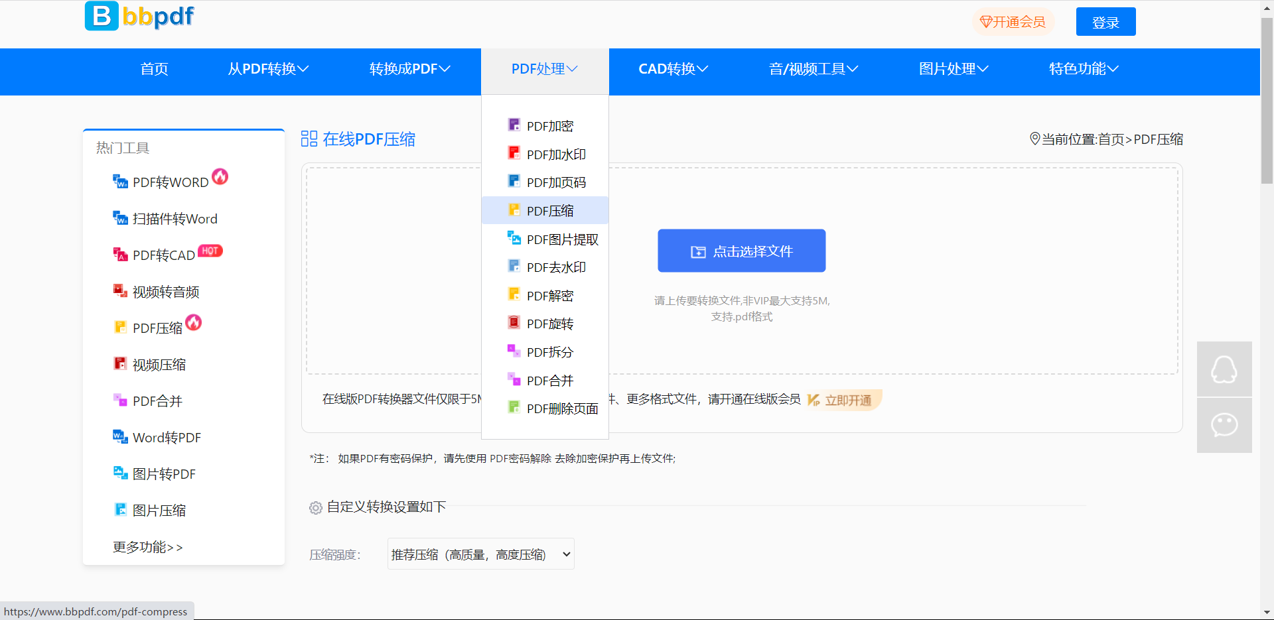The image size is (1274, 620).
Task: Expand the CAD转换 menu
Action: pos(673,69)
